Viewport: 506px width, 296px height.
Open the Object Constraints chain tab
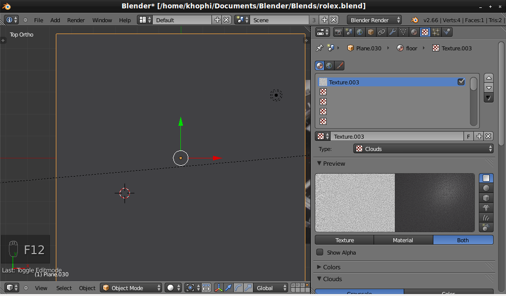pyautogui.click(x=381, y=32)
